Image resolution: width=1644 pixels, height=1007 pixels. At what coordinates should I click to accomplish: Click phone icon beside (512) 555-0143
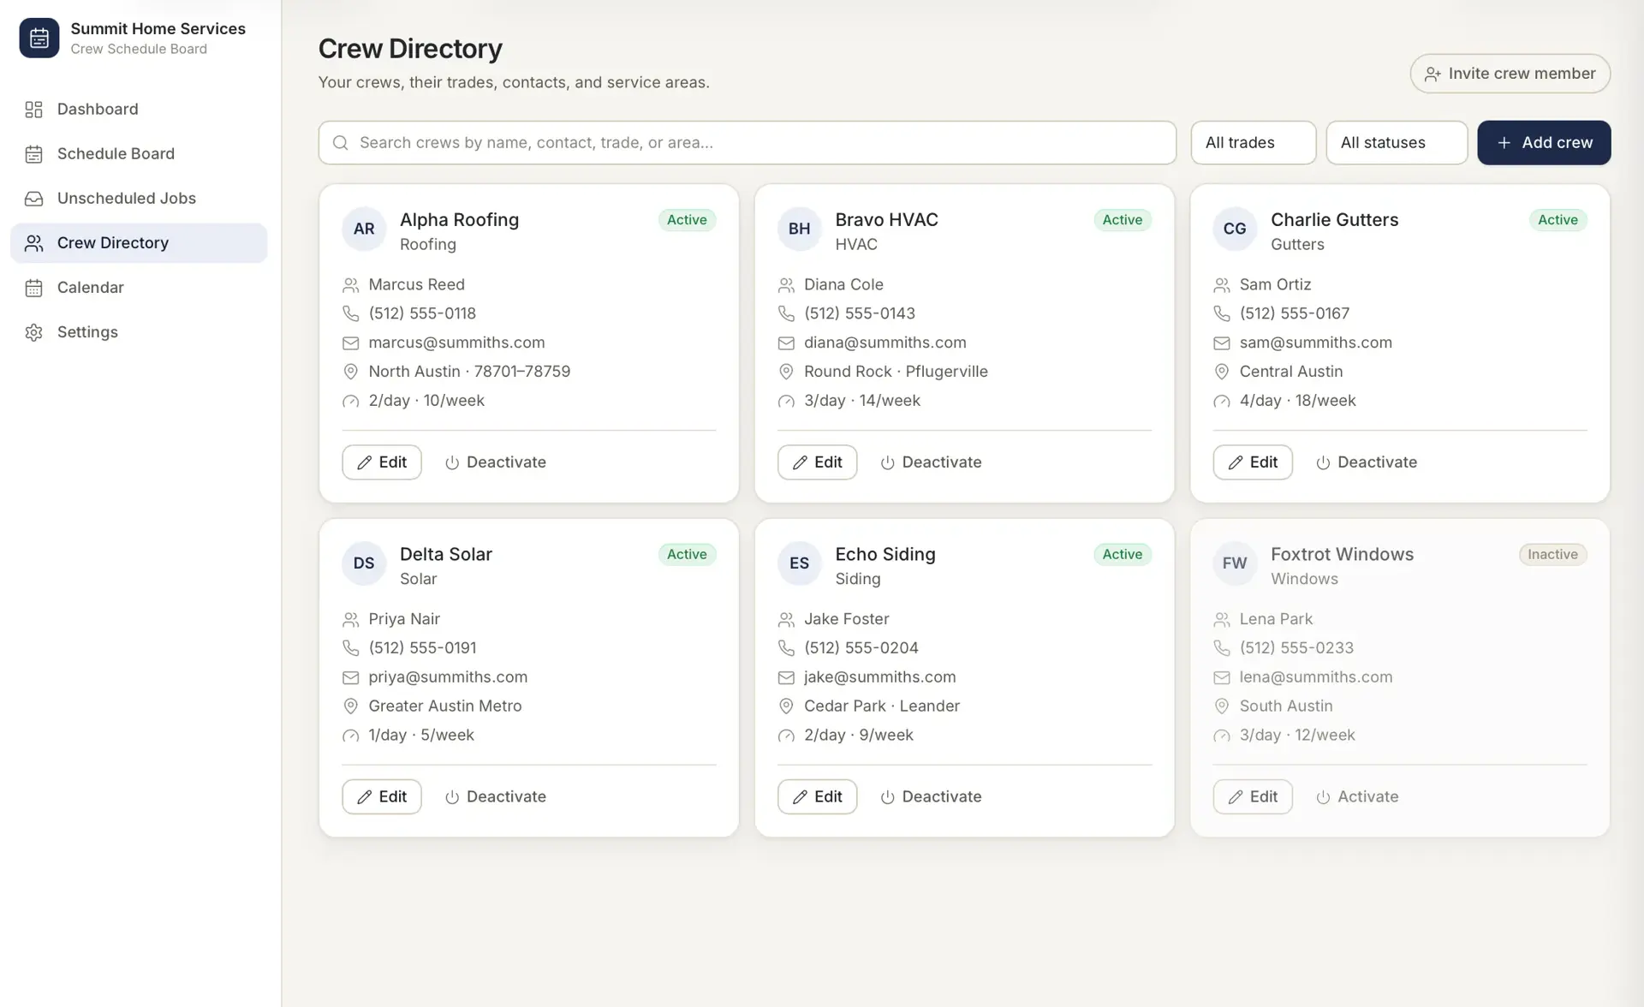click(786, 313)
